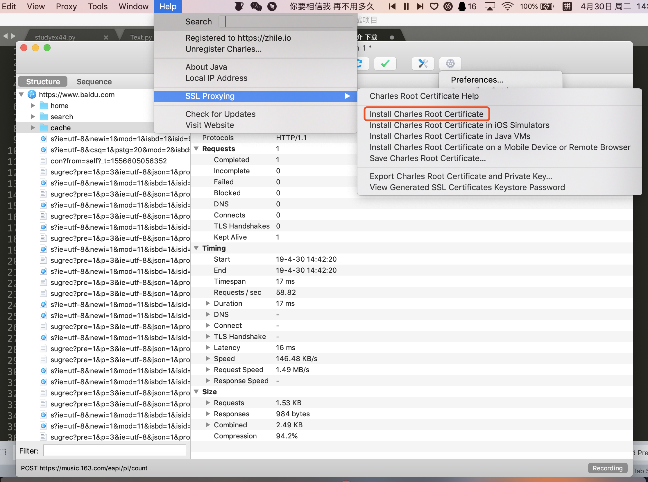Click the cache folder icon in tree
This screenshot has width=648, height=482.
(44, 128)
